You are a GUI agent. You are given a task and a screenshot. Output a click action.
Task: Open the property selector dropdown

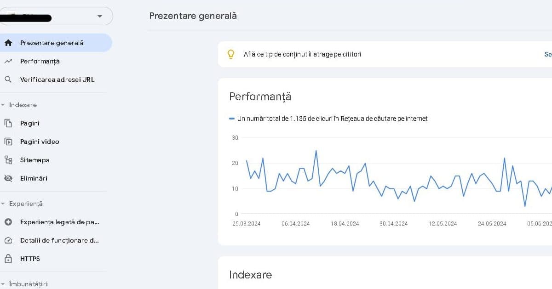100,17
